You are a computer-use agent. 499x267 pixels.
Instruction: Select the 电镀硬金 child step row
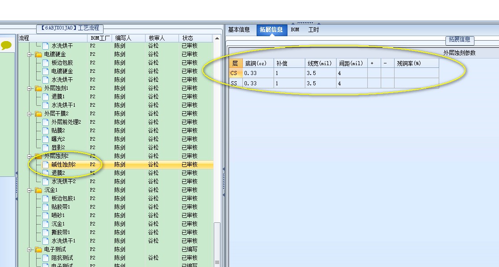(116, 71)
